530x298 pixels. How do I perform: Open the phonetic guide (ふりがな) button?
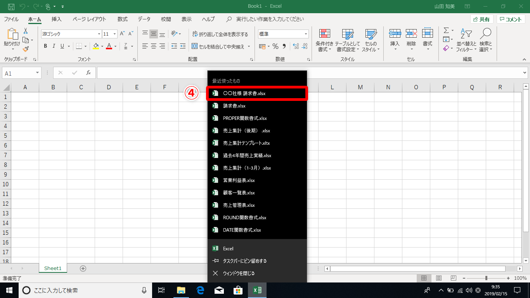coord(126,46)
